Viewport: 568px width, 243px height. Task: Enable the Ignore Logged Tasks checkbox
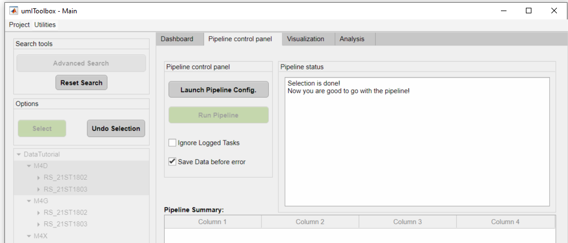(x=173, y=143)
